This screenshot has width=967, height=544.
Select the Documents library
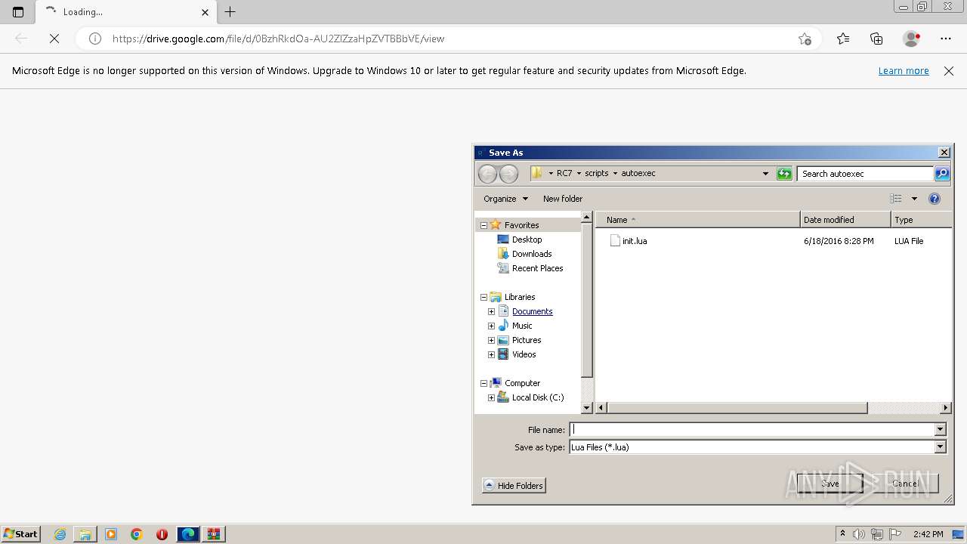click(x=532, y=311)
